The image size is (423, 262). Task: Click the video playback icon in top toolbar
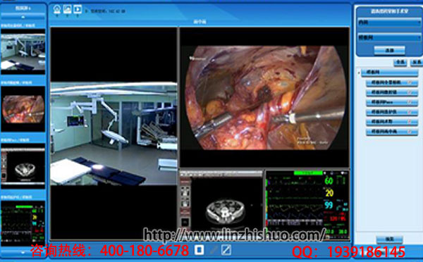click(78, 9)
